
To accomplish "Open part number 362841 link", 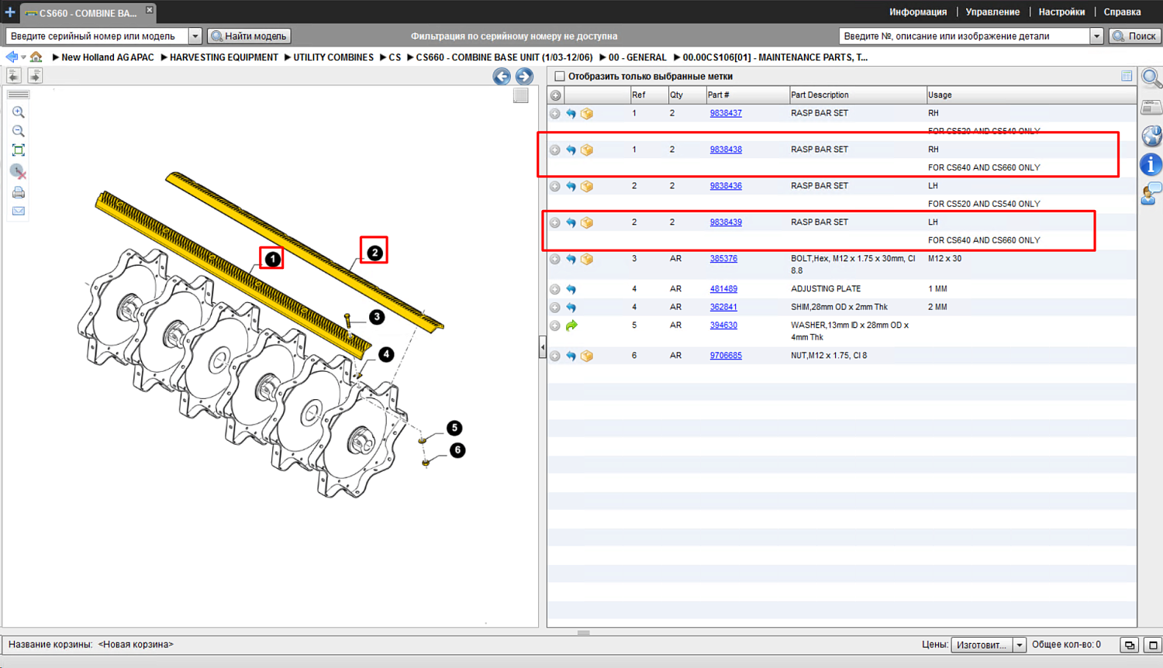I will [x=723, y=307].
